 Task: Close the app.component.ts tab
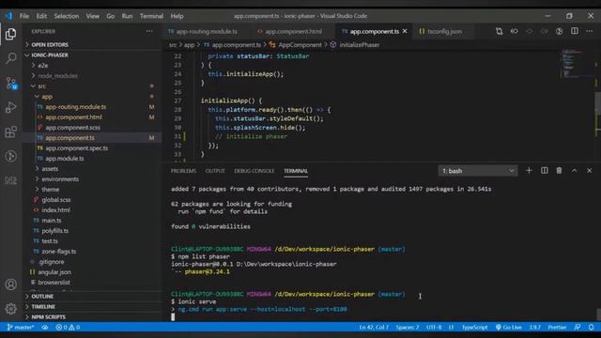[405, 31]
